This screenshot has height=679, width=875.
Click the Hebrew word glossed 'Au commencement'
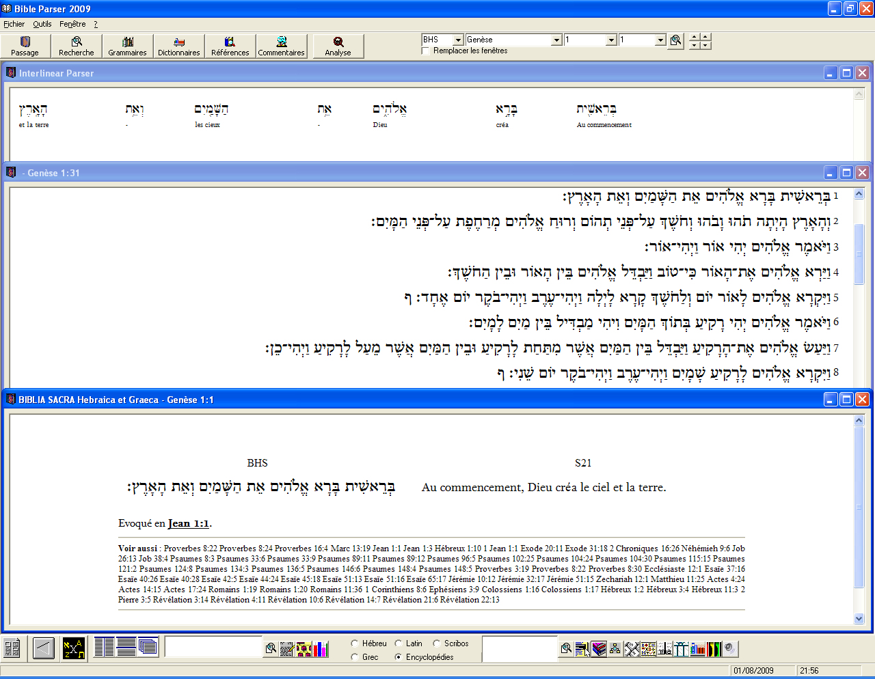597,109
